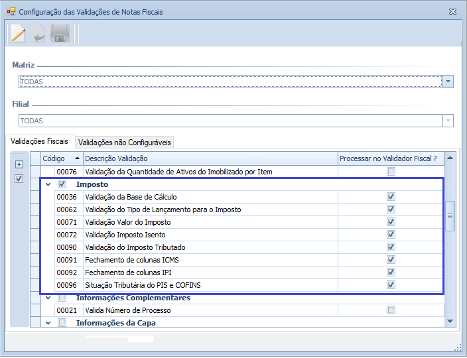The width and height of the screenshot is (467, 358).
Task: Toggle the Imposto group checkbox
Action: click(62, 184)
